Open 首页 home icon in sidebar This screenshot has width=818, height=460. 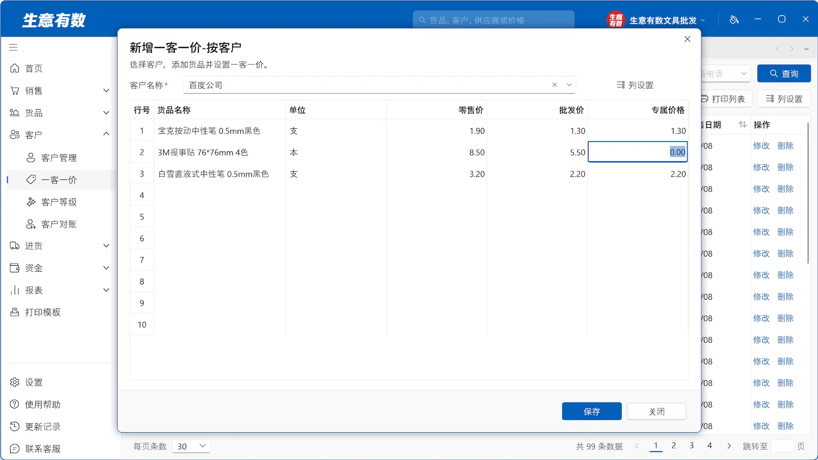(14, 68)
